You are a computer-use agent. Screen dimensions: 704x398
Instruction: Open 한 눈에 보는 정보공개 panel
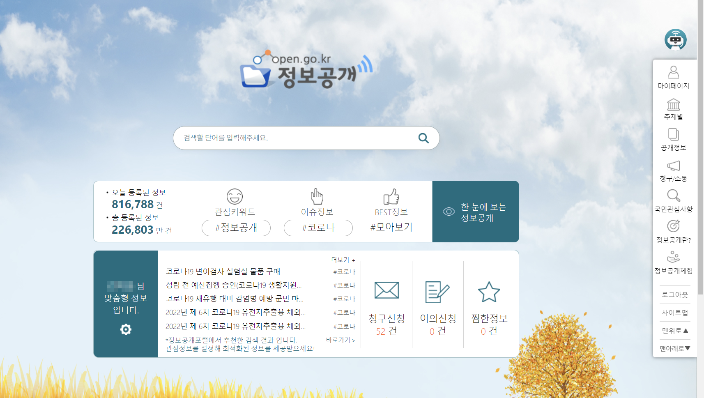pyautogui.click(x=476, y=212)
